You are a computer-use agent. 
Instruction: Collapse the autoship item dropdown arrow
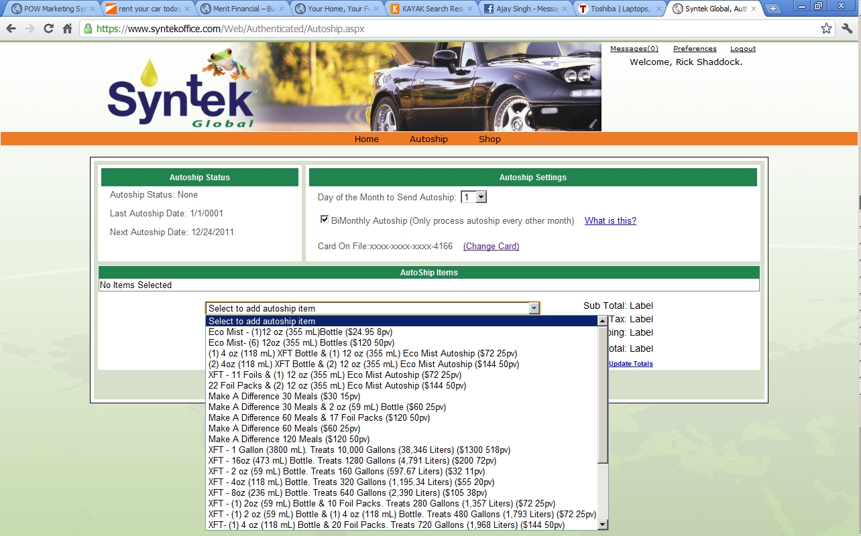tap(534, 308)
